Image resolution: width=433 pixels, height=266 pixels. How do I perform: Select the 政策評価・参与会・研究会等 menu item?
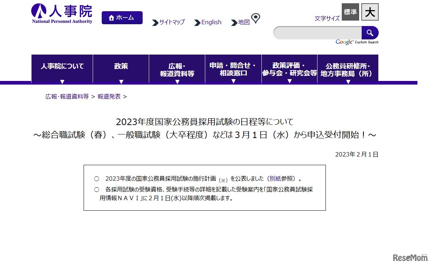[289, 69]
